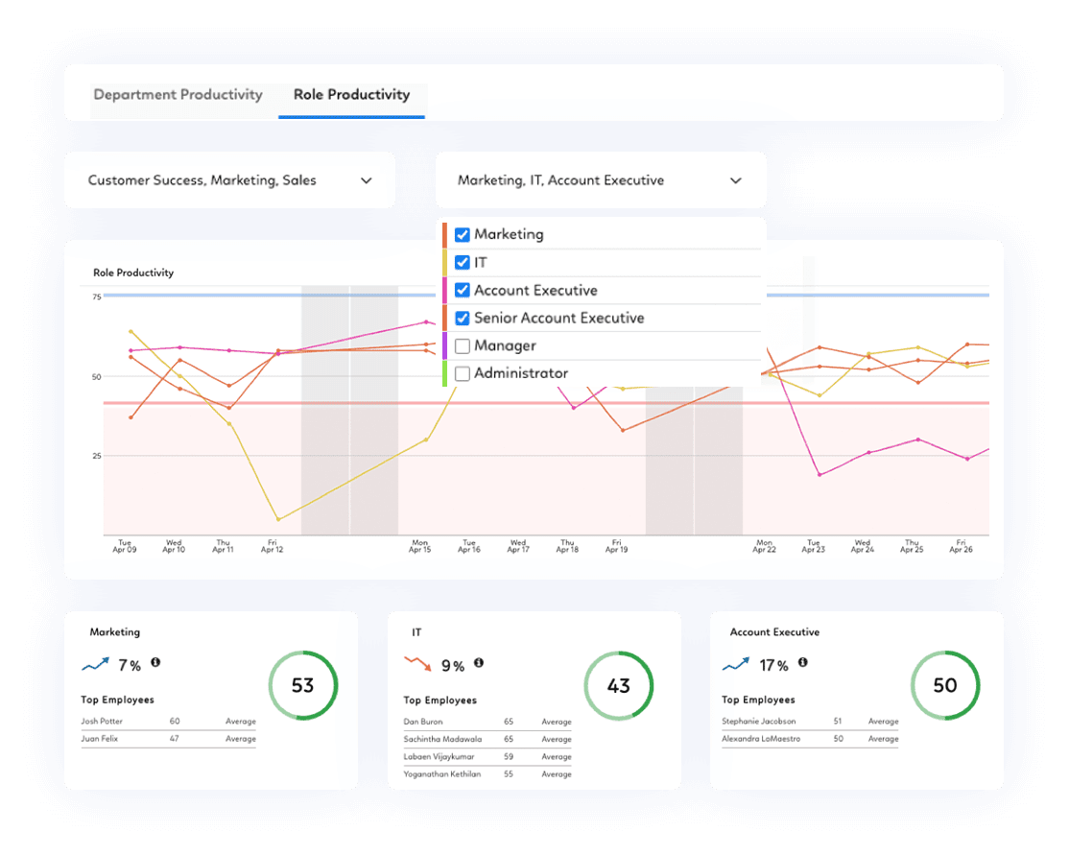
Task: Uncheck the Marketing role checkbox
Action: 463,234
